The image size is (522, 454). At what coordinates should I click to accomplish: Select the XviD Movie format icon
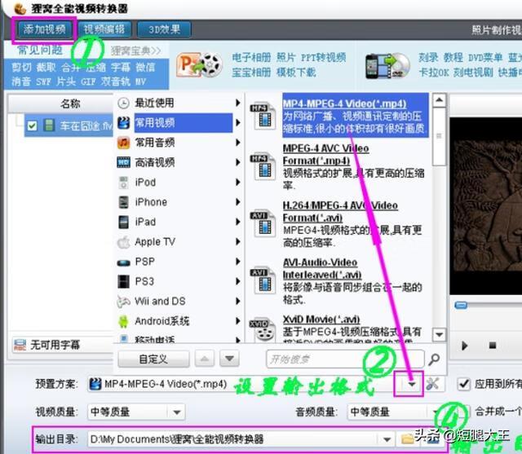[x=263, y=330]
